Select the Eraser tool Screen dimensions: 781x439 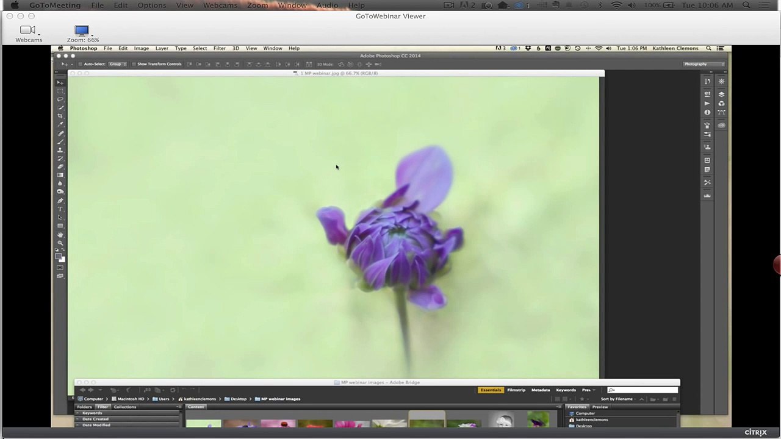tap(60, 166)
